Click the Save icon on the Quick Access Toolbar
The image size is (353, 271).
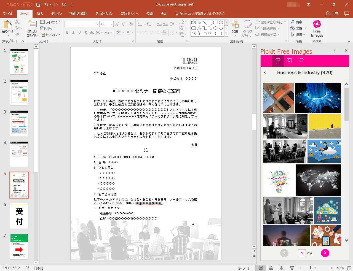click(38, 4)
